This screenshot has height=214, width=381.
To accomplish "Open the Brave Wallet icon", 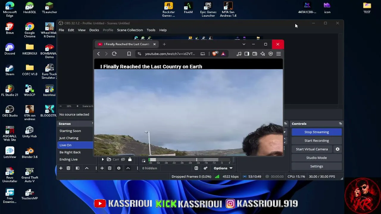I will pos(254,54).
